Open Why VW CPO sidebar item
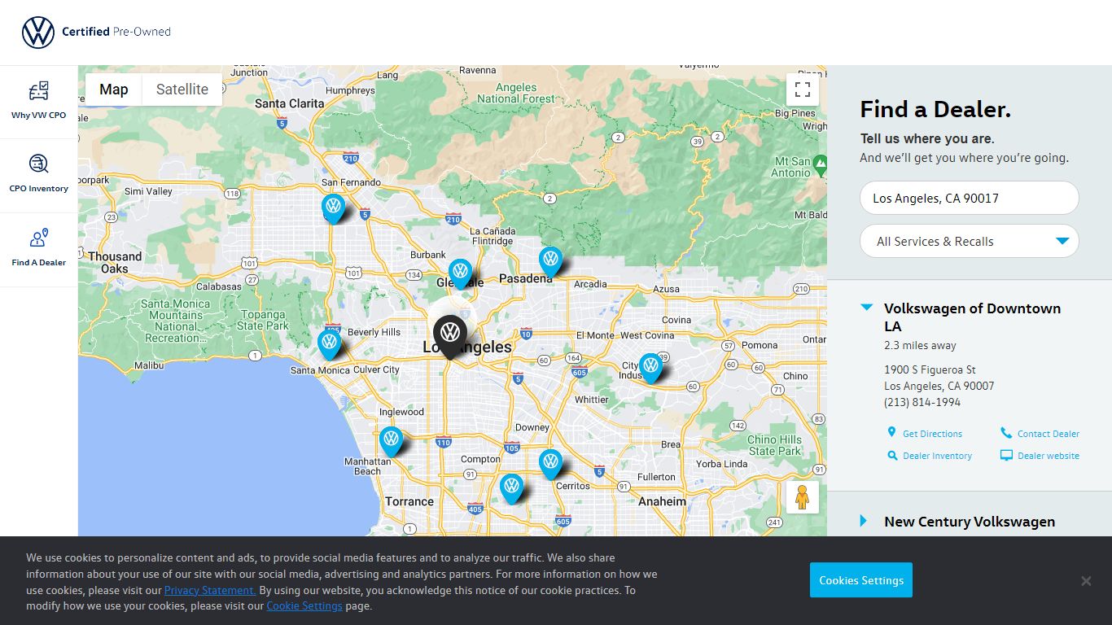Screen dimensions: 1112x625 [39, 102]
